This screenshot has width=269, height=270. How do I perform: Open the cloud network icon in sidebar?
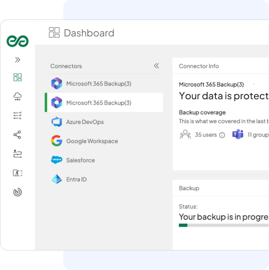(x=18, y=96)
